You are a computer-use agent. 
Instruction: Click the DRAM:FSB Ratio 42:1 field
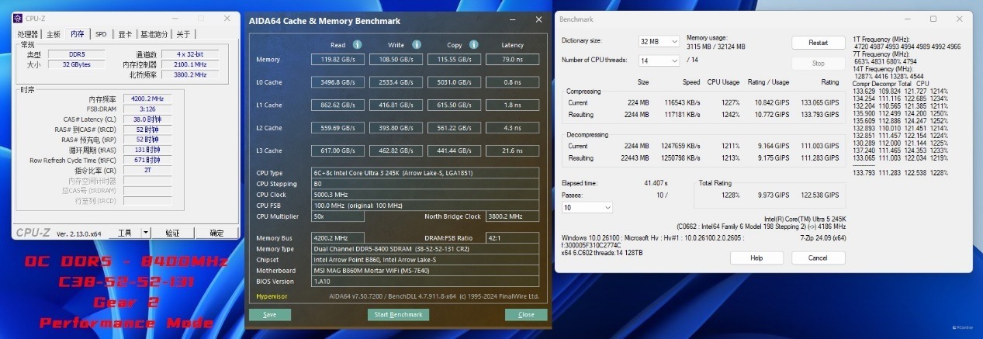tap(512, 238)
